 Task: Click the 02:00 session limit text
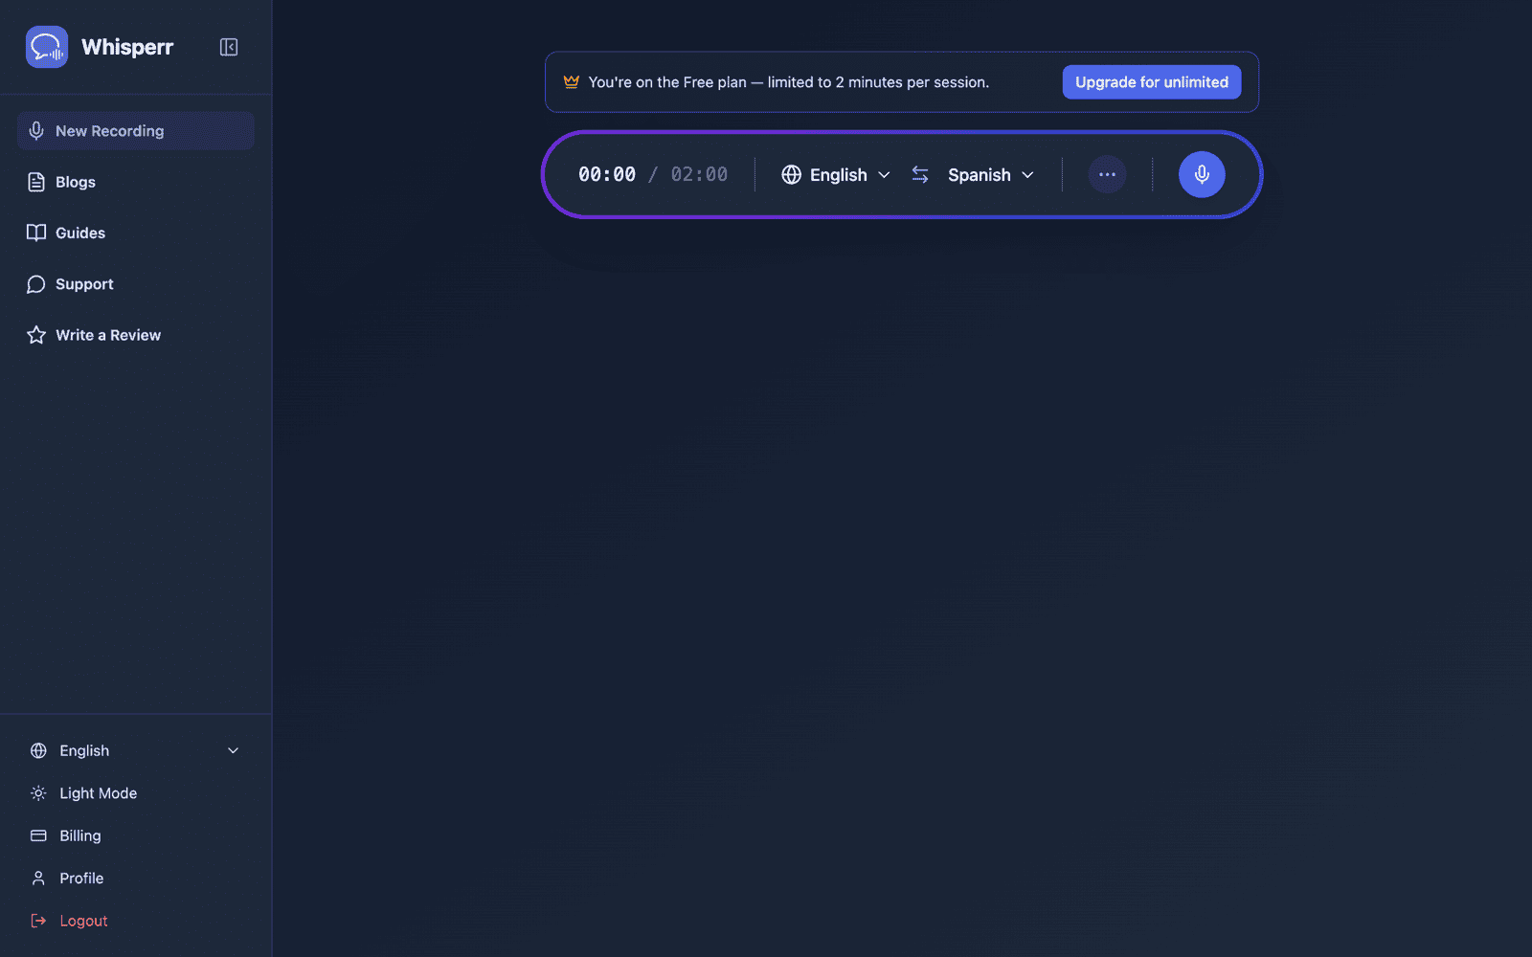[x=699, y=174]
